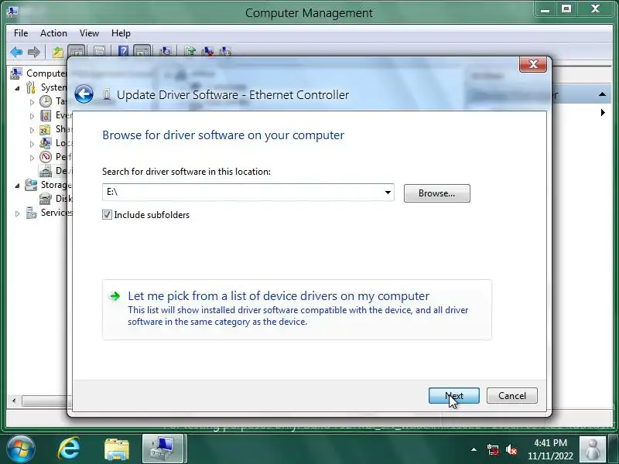
Task: Open the Action menu
Action: point(53,33)
